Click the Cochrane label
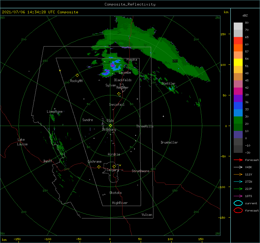 point(94,162)
